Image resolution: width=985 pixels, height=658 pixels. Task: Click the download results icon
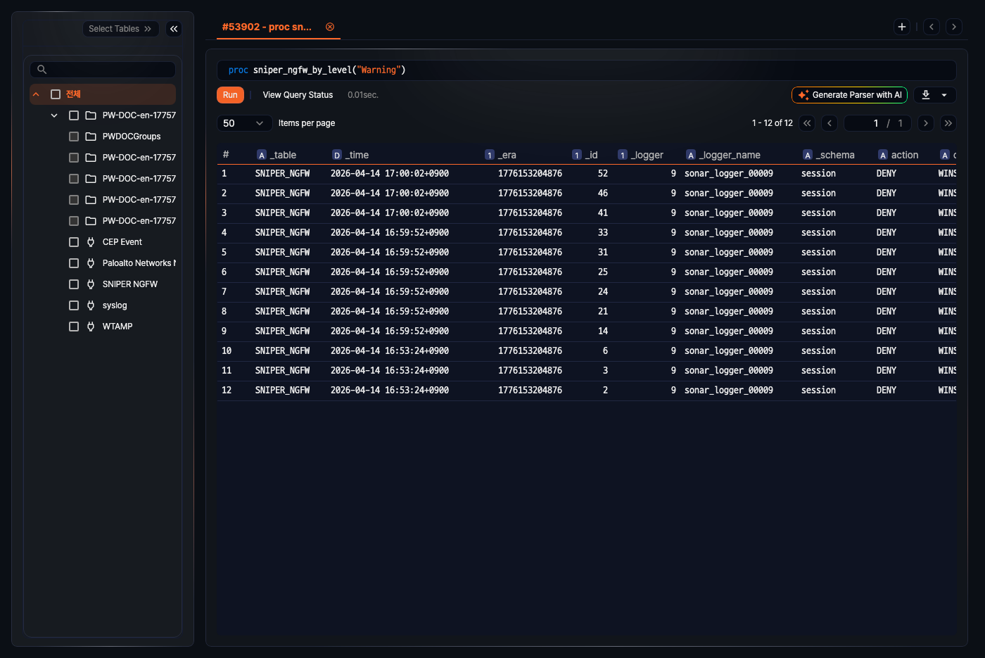click(x=926, y=95)
